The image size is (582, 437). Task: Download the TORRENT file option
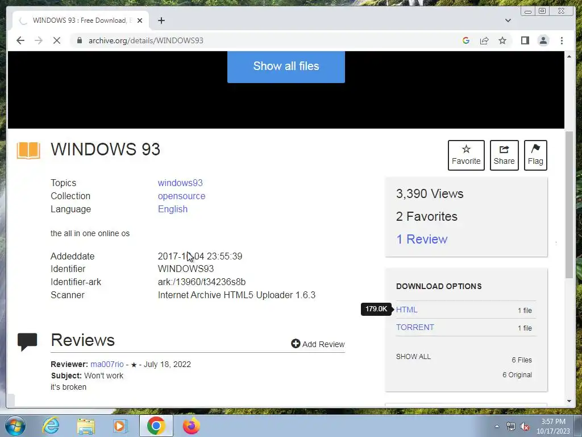(415, 327)
